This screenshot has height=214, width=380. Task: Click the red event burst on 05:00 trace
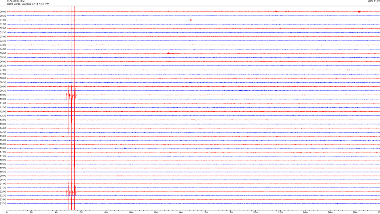168,53
